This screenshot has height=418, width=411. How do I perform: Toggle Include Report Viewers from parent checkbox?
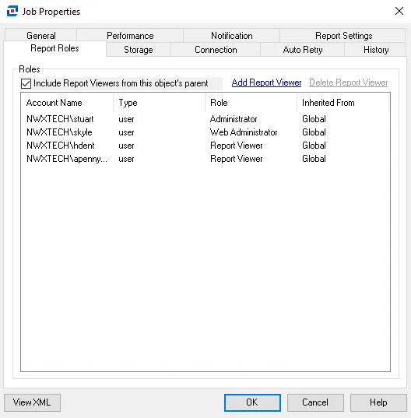coord(26,83)
